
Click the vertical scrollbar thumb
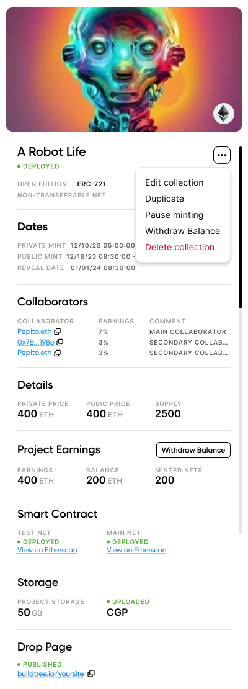tap(241, 228)
